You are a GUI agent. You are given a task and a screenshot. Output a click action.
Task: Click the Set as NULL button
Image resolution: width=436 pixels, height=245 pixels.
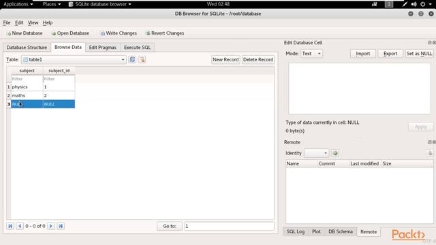click(x=420, y=54)
